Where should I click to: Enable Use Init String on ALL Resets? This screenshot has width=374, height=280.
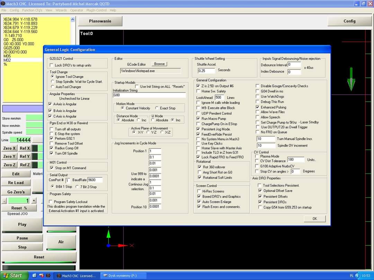(137, 86)
